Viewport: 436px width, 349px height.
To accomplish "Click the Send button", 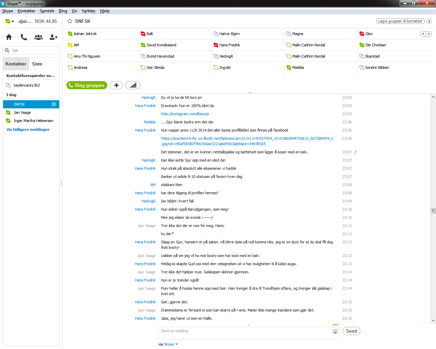I will point(352,331).
